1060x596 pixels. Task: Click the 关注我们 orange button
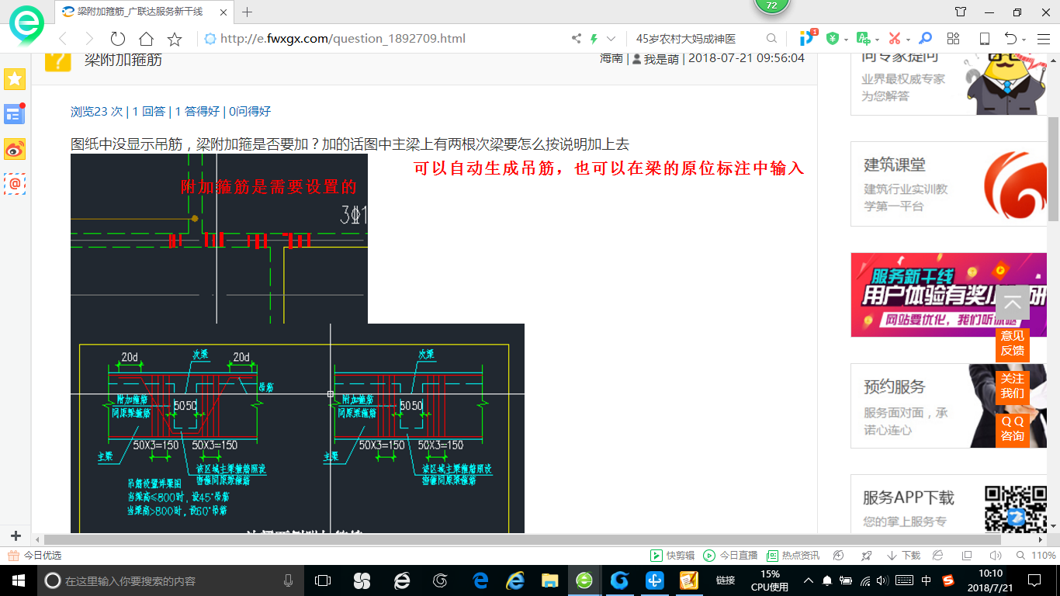click(1012, 386)
